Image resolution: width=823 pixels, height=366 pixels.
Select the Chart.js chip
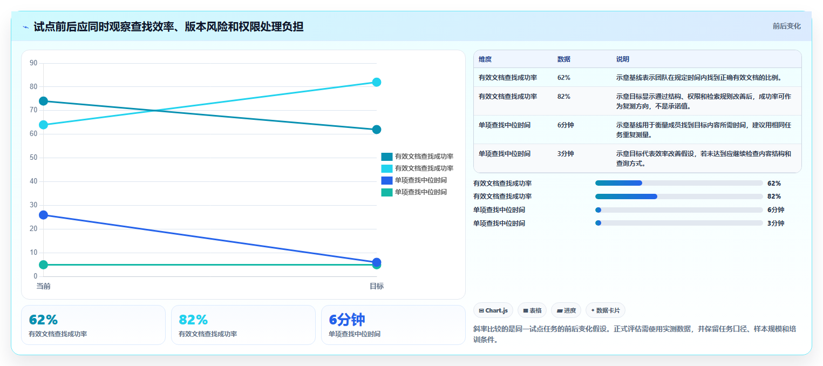(x=493, y=310)
